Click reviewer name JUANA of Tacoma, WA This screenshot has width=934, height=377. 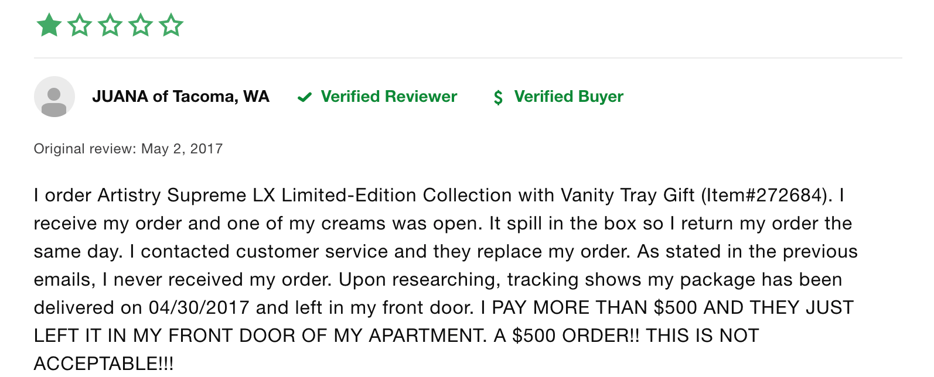(180, 97)
